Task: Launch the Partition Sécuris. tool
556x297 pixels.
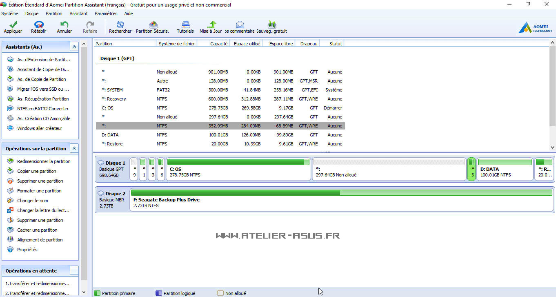Action: [x=153, y=25]
